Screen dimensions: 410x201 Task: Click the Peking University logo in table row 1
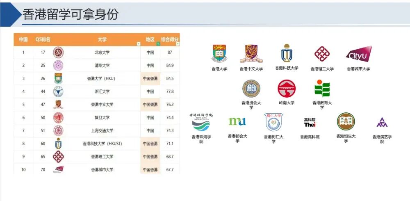58,53
